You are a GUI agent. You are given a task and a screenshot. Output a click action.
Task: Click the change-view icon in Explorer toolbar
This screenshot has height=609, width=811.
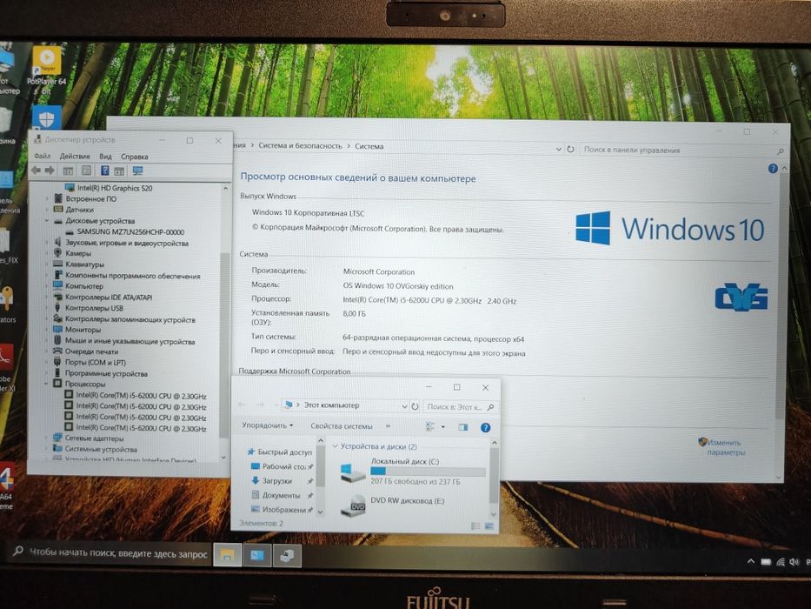pos(430,426)
